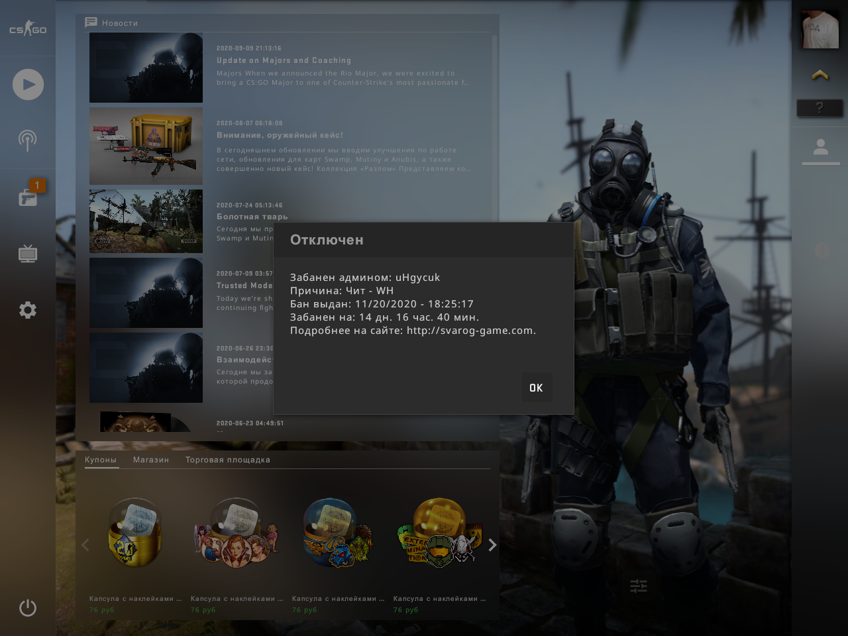Open the gold CS20 sticker capsule

(135, 532)
